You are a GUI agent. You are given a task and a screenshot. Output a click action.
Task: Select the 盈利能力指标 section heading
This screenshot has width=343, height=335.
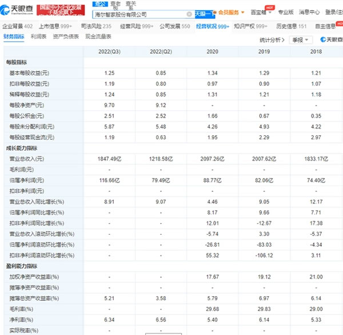coord(22,266)
